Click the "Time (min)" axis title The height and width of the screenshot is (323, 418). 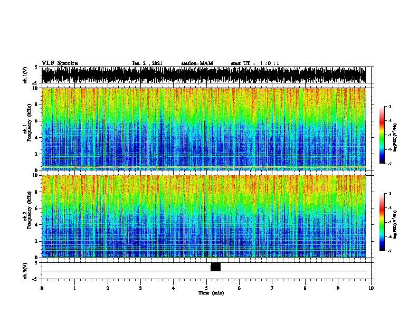click(211, 293)
